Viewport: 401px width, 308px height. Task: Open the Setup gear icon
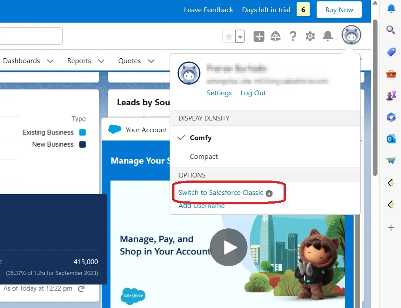coord(310,37)
